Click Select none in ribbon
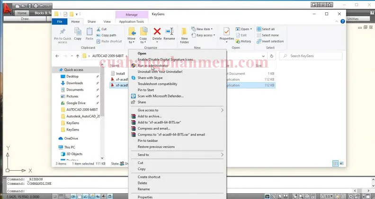This screenshot has height=199, width=375. tap(268, 35)
